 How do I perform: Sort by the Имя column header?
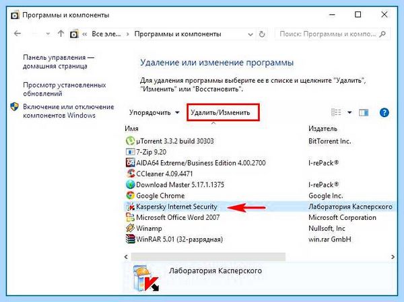(132, 128)
